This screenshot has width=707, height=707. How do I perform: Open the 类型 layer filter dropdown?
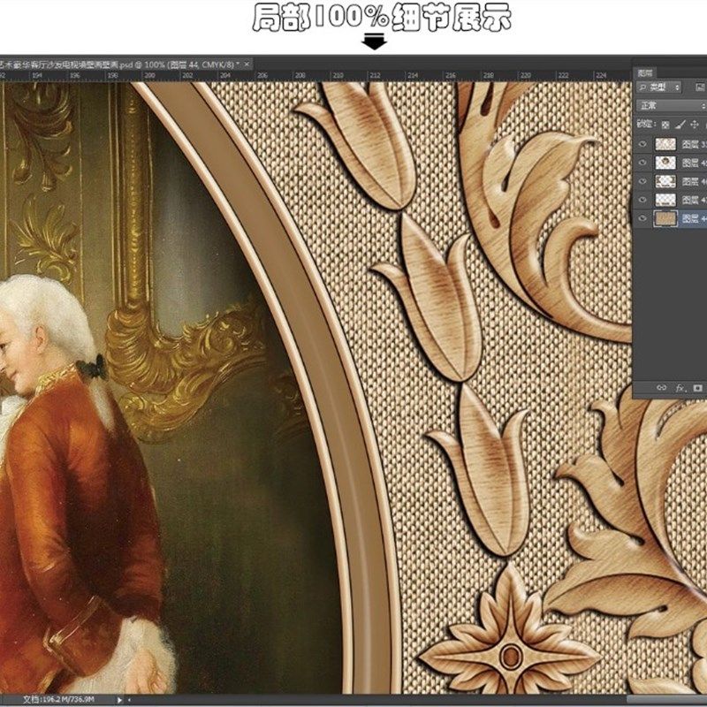pos(658,87)
